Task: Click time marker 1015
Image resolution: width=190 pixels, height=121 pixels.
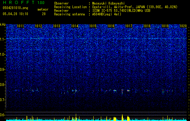Action: click(x=93, y=26)
